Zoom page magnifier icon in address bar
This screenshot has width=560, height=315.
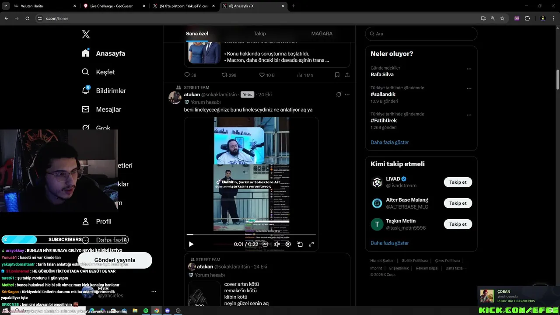493,18
